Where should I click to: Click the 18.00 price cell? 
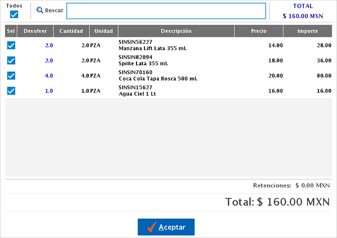pyautogui.click(x=276, y=61)
